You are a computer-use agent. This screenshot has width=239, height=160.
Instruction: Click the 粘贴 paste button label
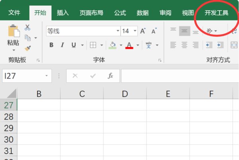click(13, 43)
